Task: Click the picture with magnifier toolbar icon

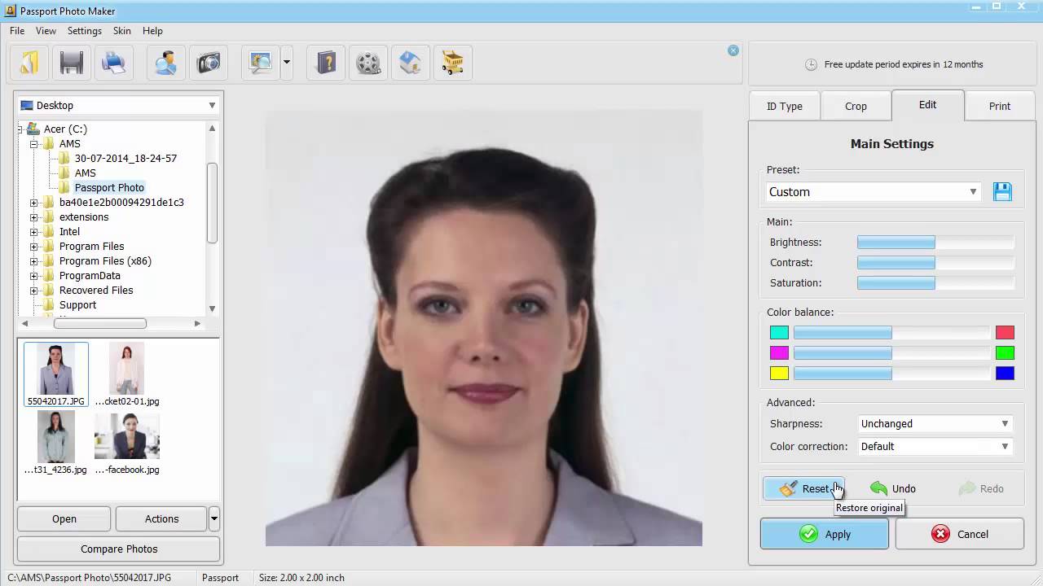Action: (x=261, y=63)
